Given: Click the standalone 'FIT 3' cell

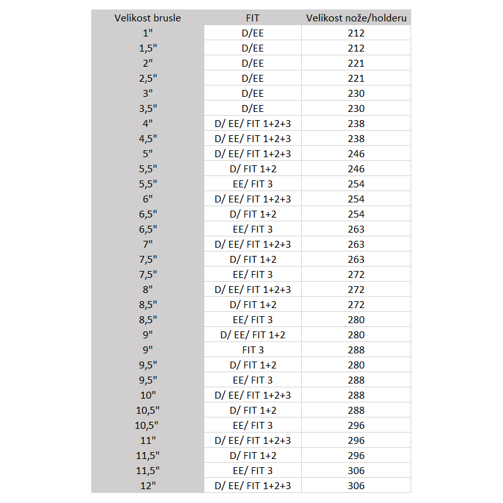Looking at the screenshot, I should [252, 350].
